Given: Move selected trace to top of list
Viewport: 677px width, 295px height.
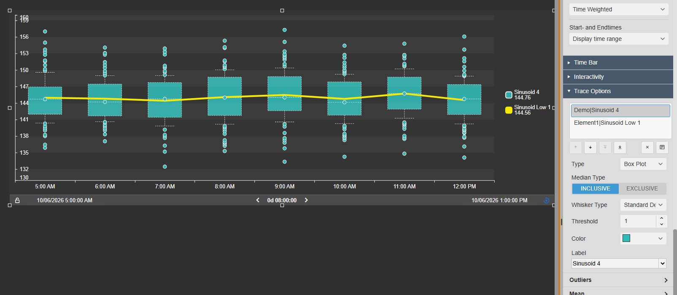Looking at the screenshot, I should (x=605, y=147).
